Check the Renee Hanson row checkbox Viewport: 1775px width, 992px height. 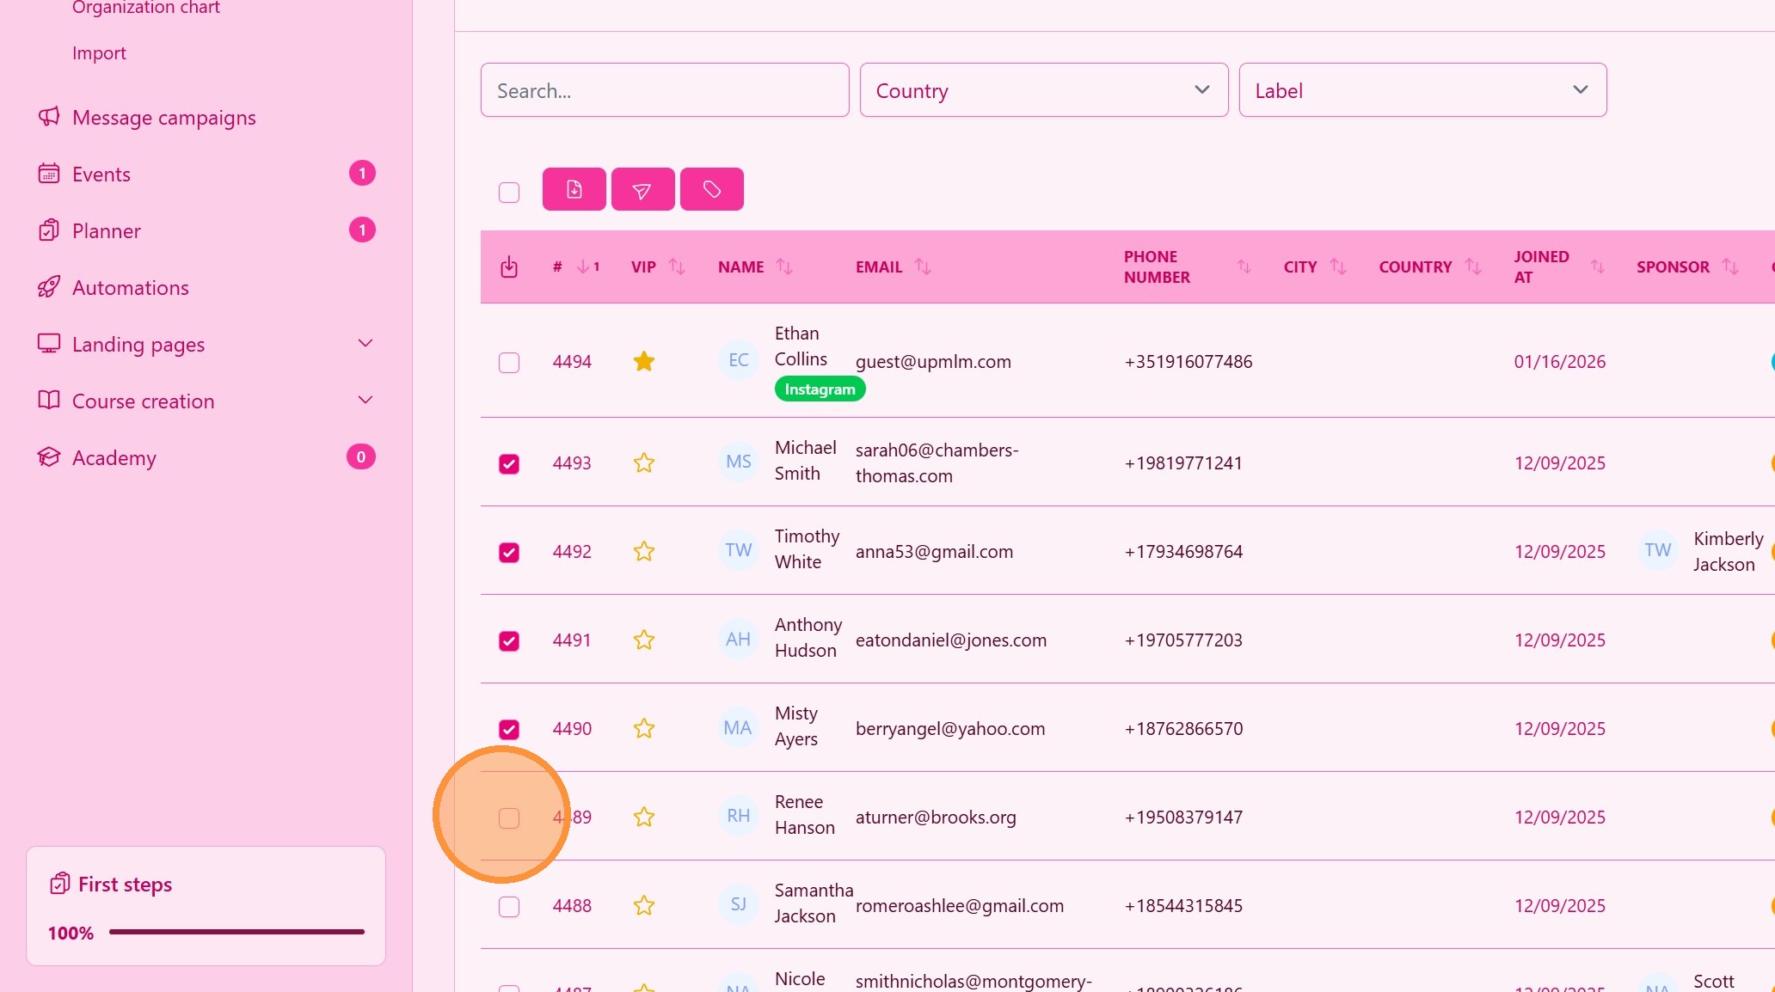click(509, 817)
